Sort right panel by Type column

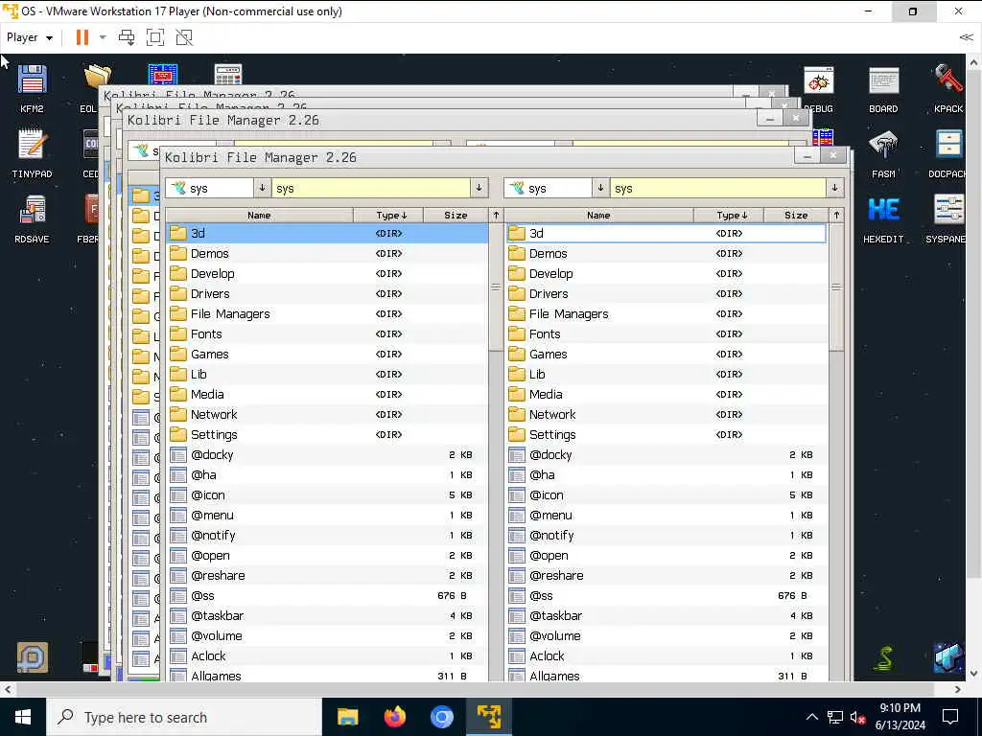[729, 216]
